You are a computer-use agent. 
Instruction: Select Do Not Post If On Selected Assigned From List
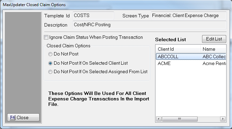pyautogui.click(x=50, y=72)
